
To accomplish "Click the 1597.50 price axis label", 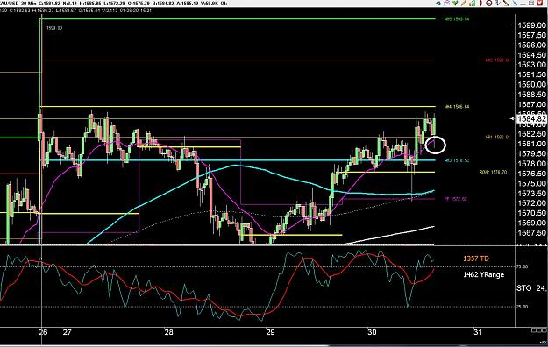I will click(531, 35).
